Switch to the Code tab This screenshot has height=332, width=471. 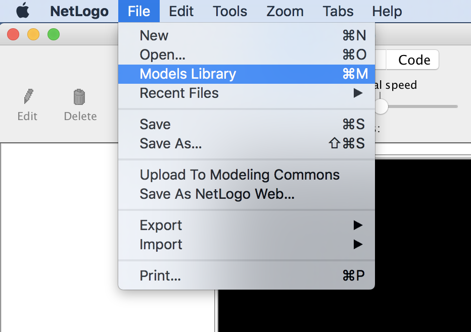pyautogui.click(x=414, y=60)
